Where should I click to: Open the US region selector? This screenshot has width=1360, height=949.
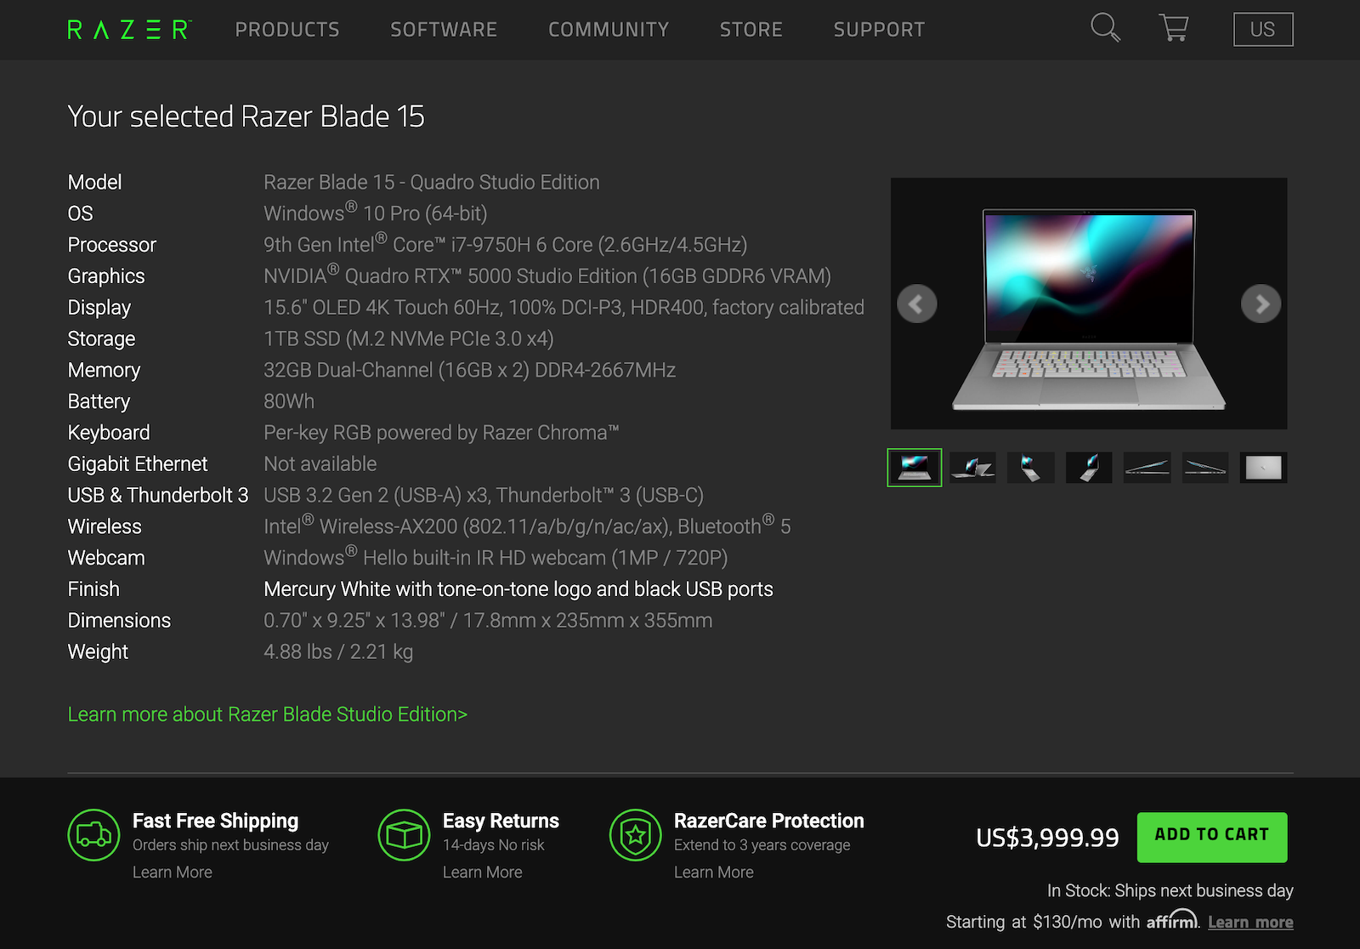pyautogui.click(x=1262, y=30)
